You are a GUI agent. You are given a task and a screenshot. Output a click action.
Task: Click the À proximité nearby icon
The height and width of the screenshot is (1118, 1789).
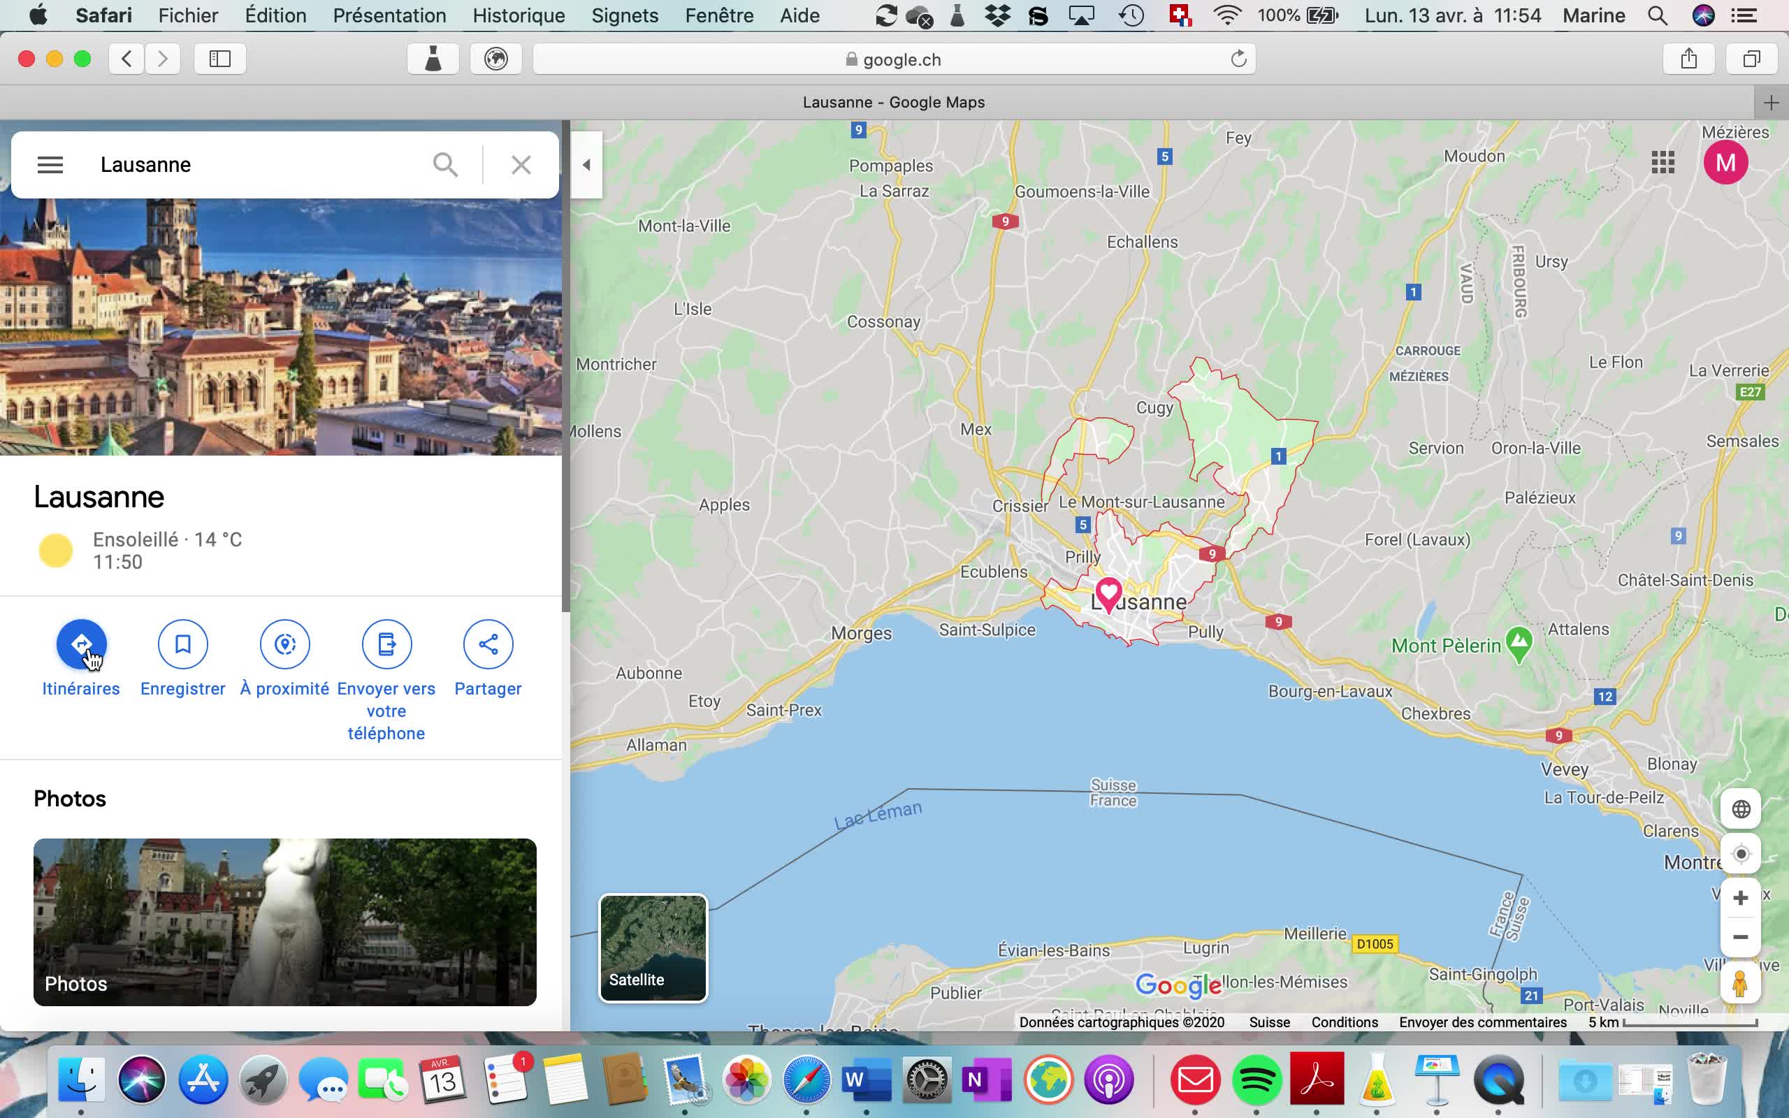click(x=284, y=644)
